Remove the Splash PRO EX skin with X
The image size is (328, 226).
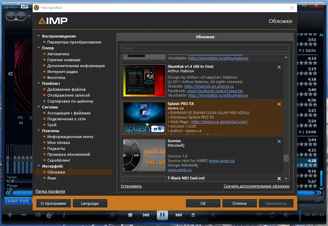279,104
